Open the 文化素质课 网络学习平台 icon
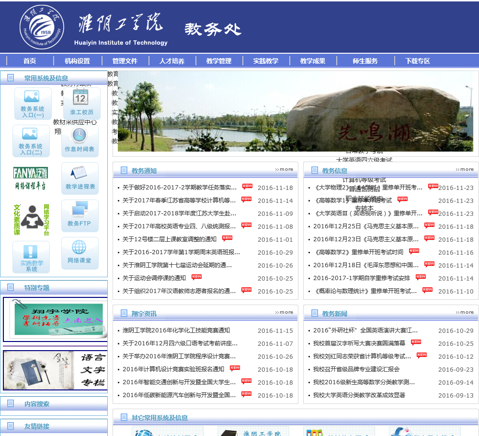The image size is (479, 436). click(31, 220)
